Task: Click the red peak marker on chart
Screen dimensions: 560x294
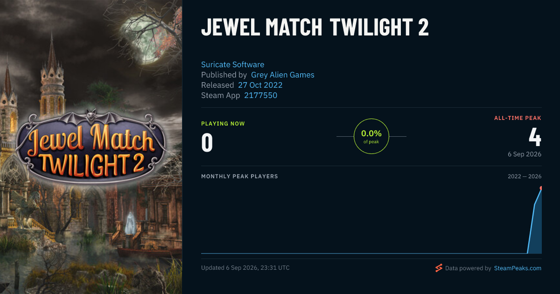Action: 541,188
